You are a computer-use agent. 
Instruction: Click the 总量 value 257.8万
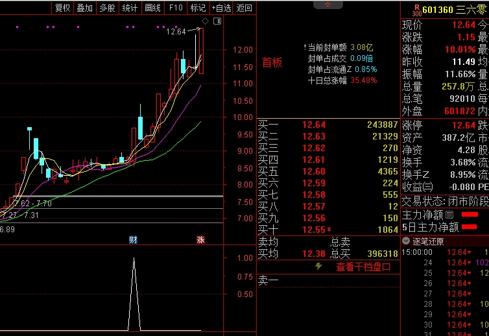pyautogui.click(x=458, y=86)
